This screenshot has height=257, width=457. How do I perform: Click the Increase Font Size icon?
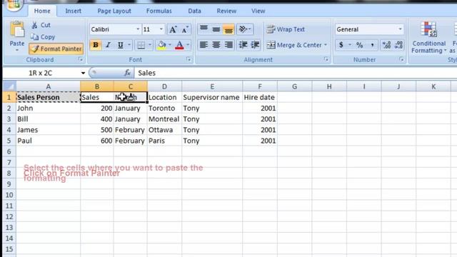pos(173,29)
